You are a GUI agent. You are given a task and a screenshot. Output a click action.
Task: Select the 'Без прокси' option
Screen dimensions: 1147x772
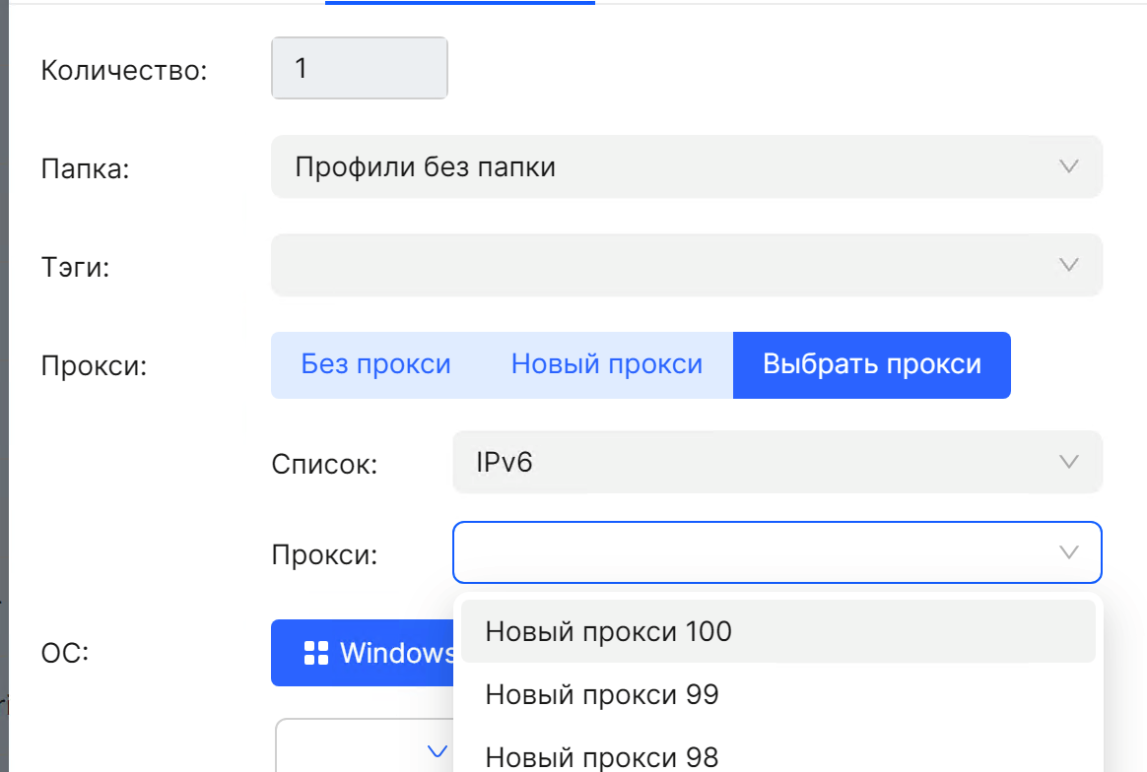[375, 364]
